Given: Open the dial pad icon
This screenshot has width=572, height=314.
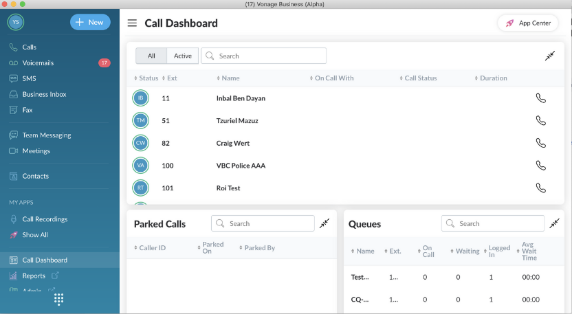Looking at the screenshot, I should pos(58,299).
